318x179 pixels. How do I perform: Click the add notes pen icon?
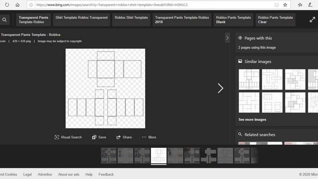(310, 5)
